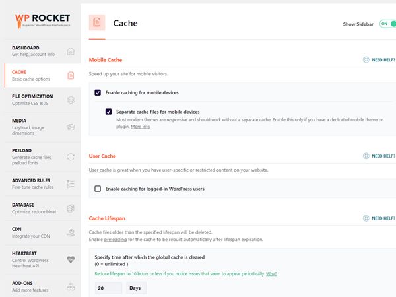Click the User Cache help lifebuoy icon
Image resolution: width=396 pixels, height=297 pixels.
tap(366, 156)
